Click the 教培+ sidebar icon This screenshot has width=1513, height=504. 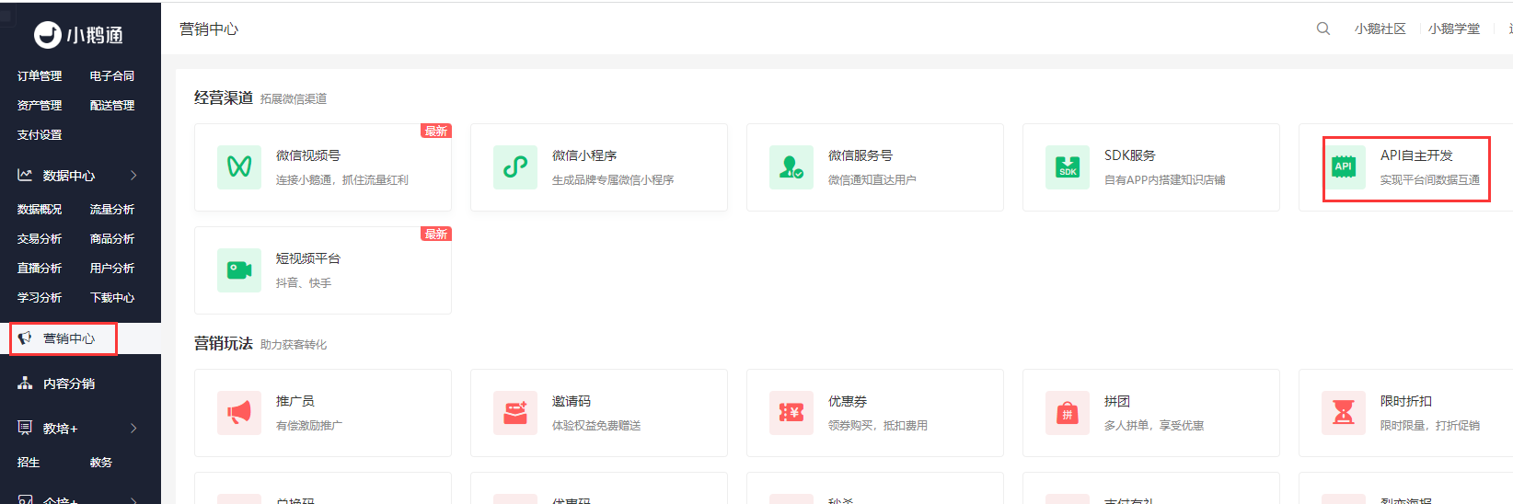point(25,428)
